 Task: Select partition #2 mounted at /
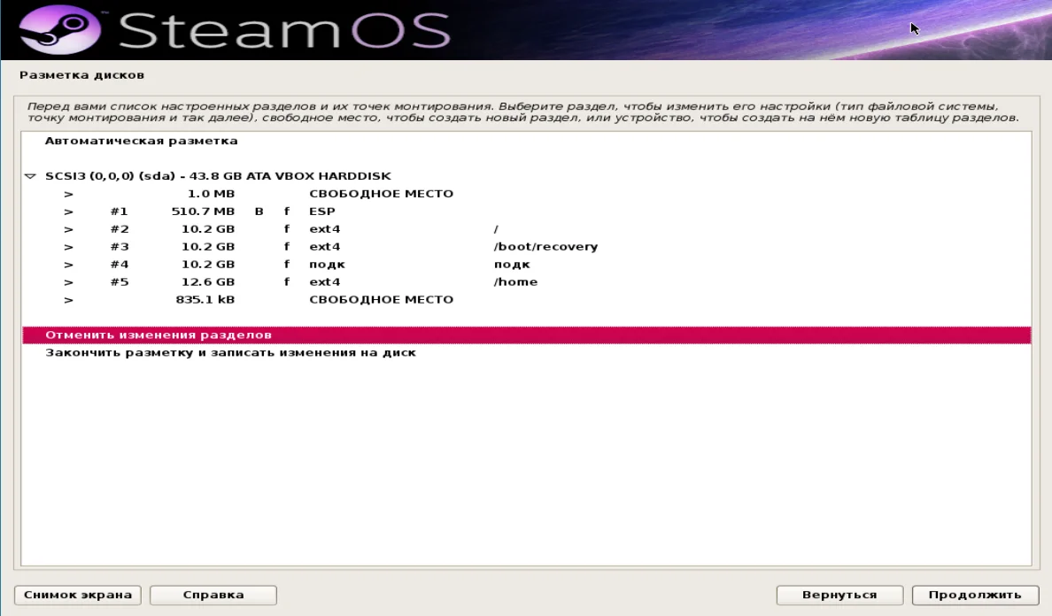527,229
